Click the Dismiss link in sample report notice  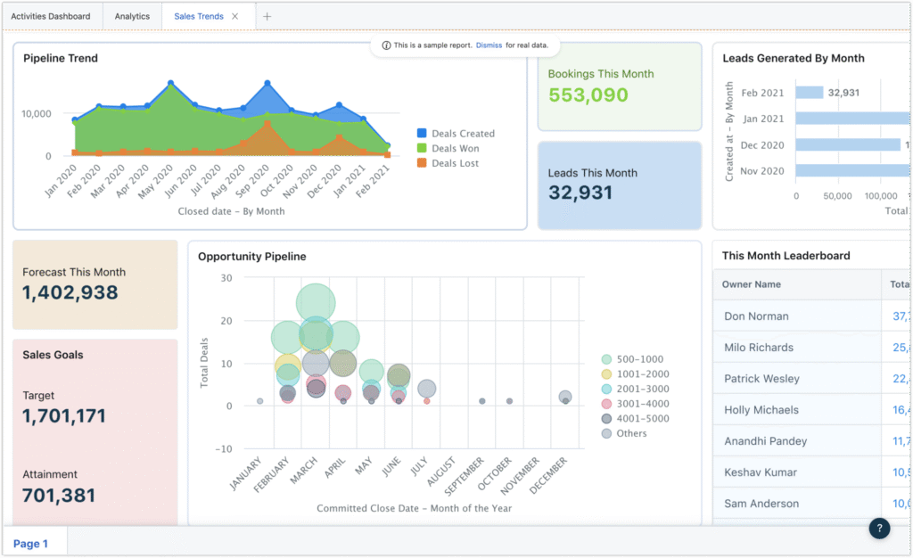[x=489, y=45]
